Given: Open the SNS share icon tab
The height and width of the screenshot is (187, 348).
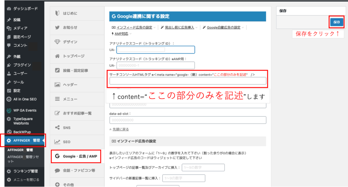Looking at the screenshot, I should 57,127.
